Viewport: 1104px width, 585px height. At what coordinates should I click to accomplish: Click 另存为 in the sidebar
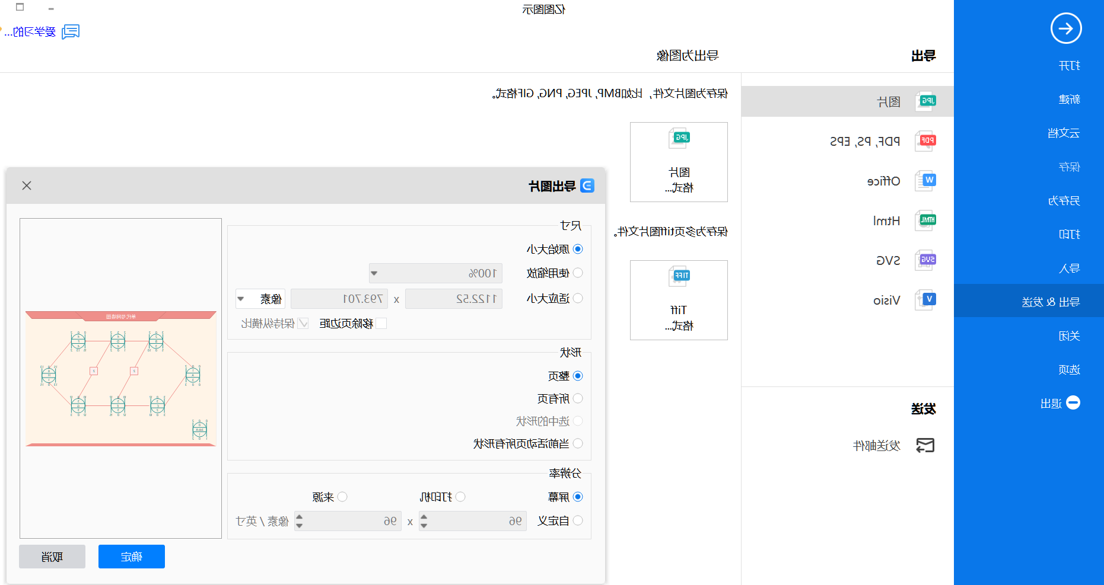click(x=1064, y=201)
